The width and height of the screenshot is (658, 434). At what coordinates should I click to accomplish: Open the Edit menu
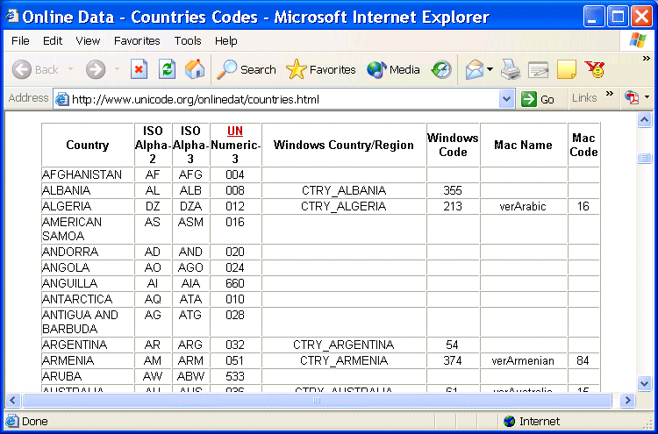point(53,40)
